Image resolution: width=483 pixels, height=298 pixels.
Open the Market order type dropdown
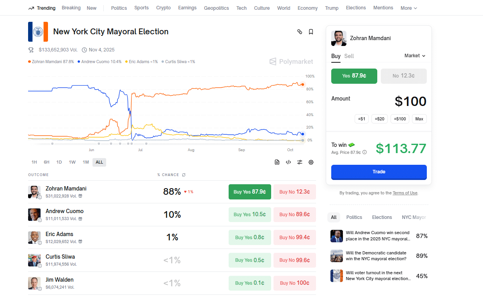coord(415,56)
